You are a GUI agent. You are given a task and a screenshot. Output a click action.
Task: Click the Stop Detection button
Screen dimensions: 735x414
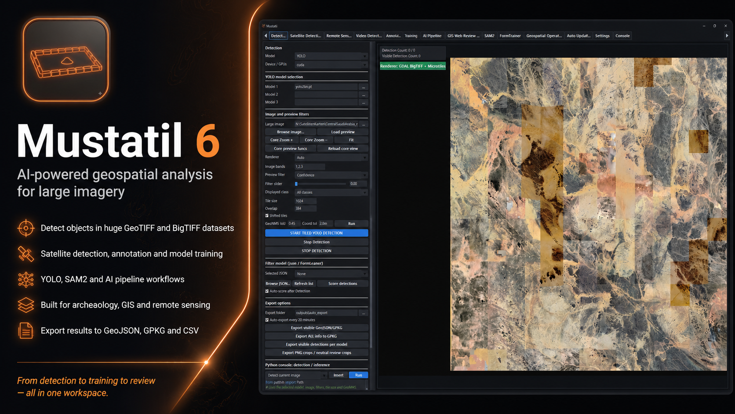(317, 242)
